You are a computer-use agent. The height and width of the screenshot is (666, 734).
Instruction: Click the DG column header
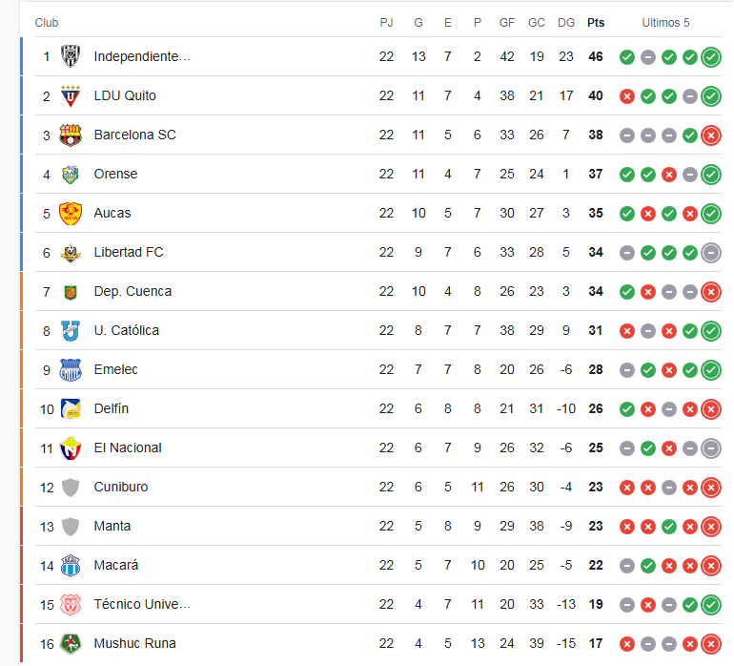point(566,23)
